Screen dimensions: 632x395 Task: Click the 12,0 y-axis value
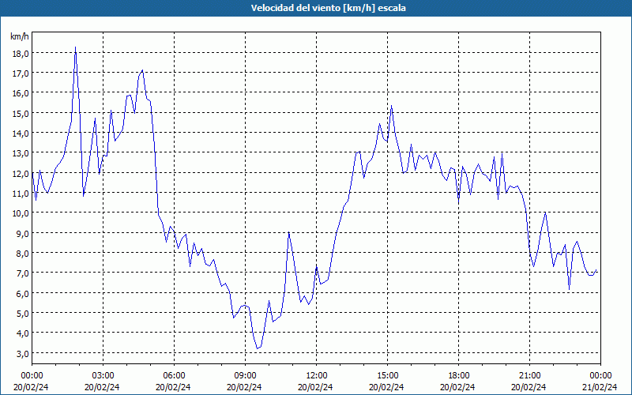(20, 173)
